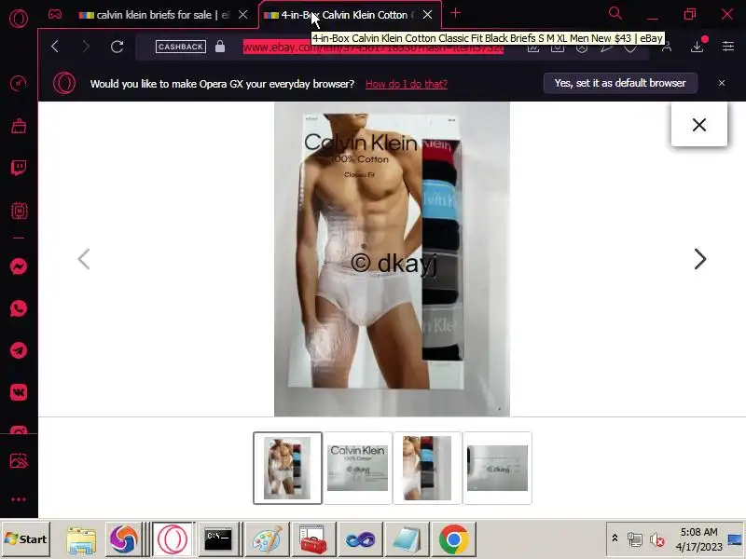This screenshot has width=746, height=559.
Task: Show next image with right arrow
Action: pos(700,259)
